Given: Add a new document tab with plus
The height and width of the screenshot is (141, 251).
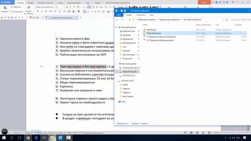Looking at the screenshot, I should tap(81, 18).
